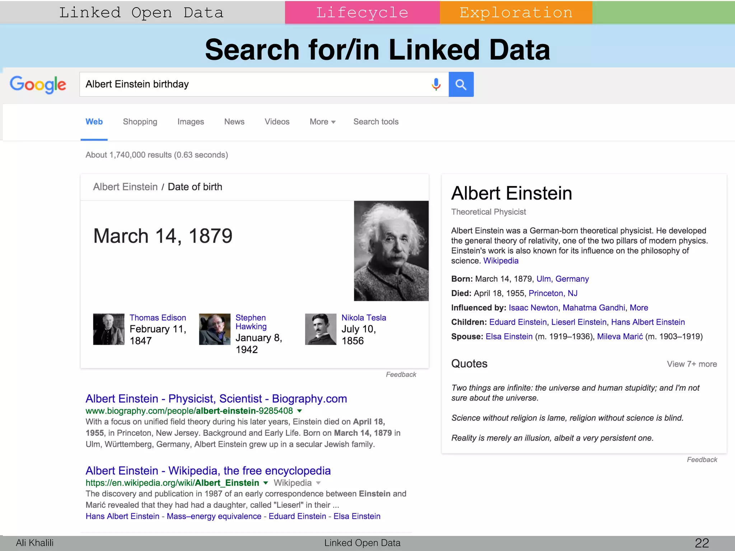The image size is (735, 551).
Task: Activate voice search microphone icon
Action: (436, 84)
